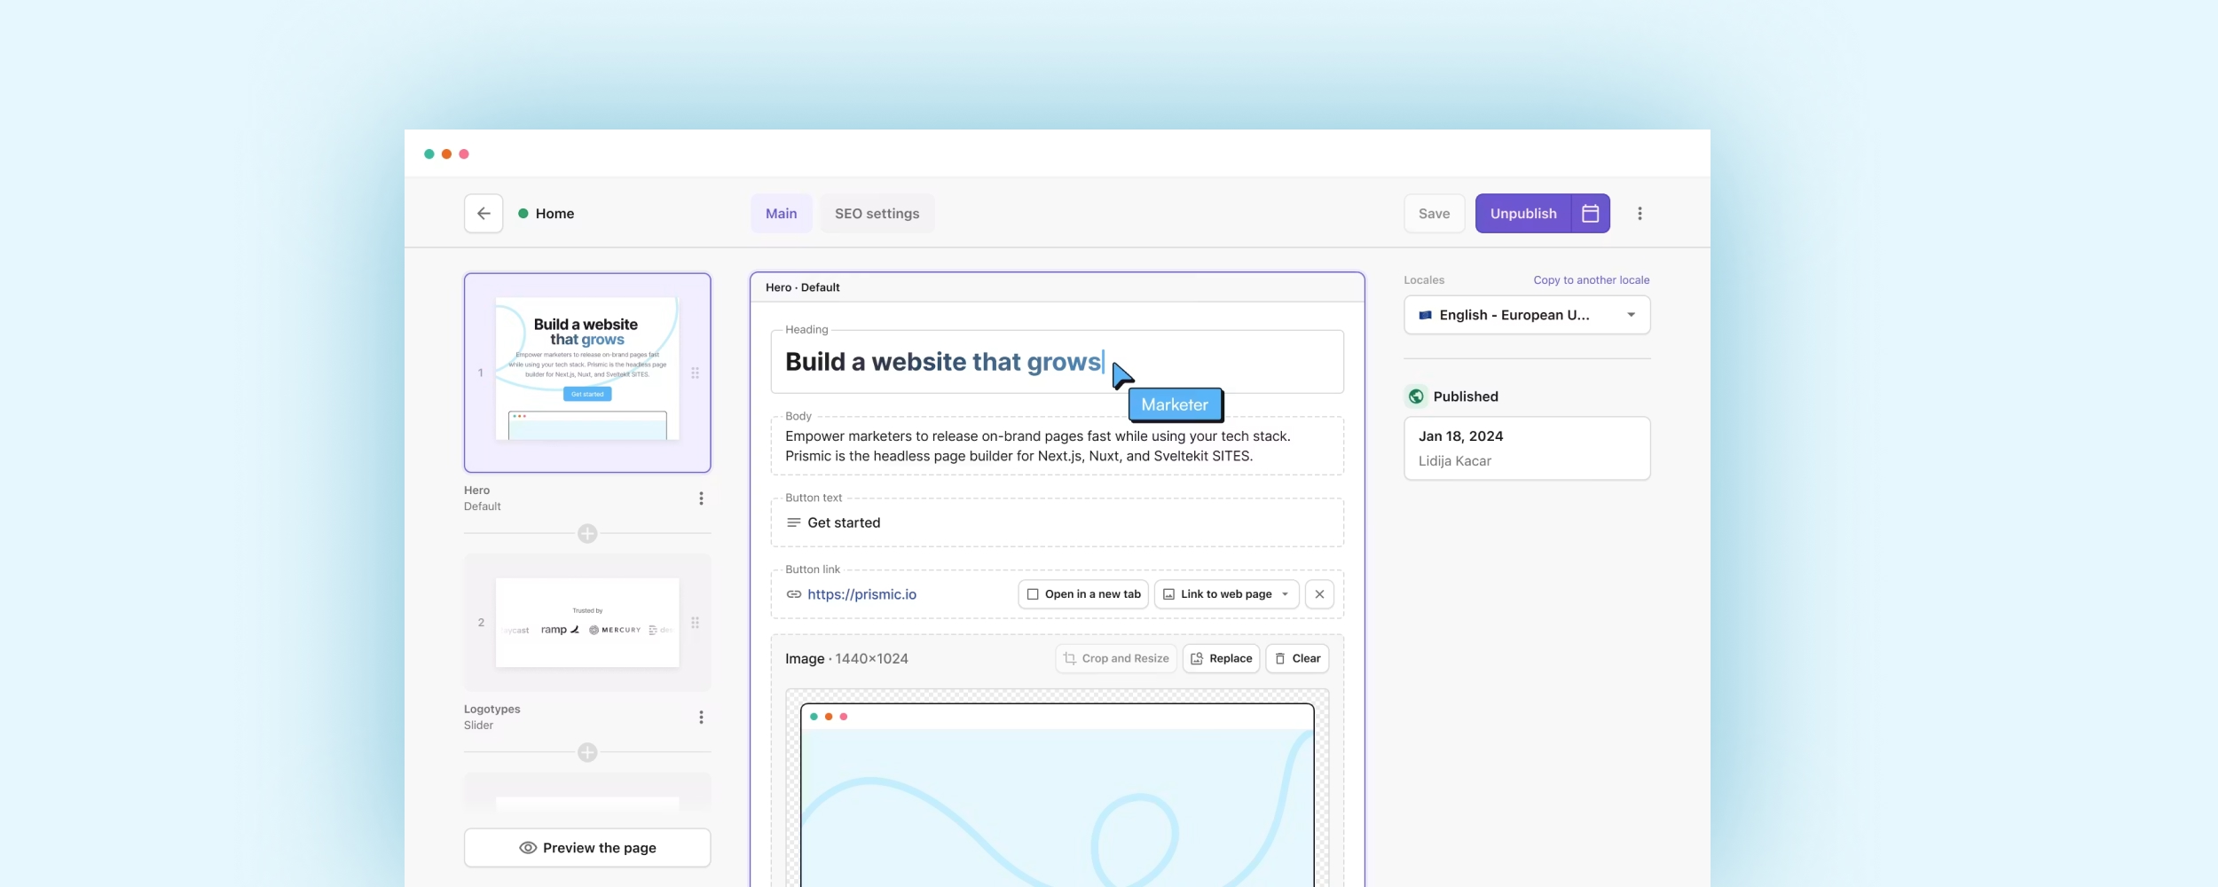Click the Heading input field
2218x887 pixels.
[1058, 362]
